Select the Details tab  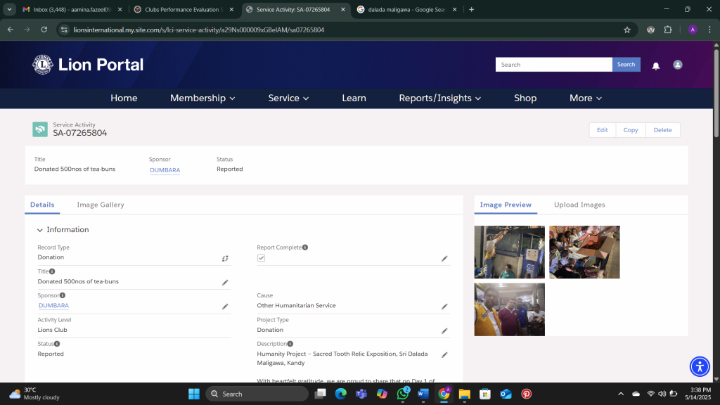[x=42, y=205]
